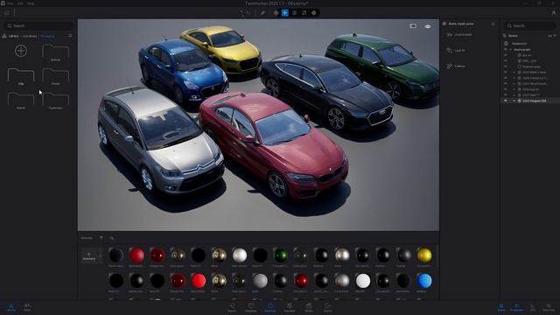Click the Redo arrow in the top toolbar
Image resolution: width=560 pixels, height=315 pixels.
click(248, 13)
